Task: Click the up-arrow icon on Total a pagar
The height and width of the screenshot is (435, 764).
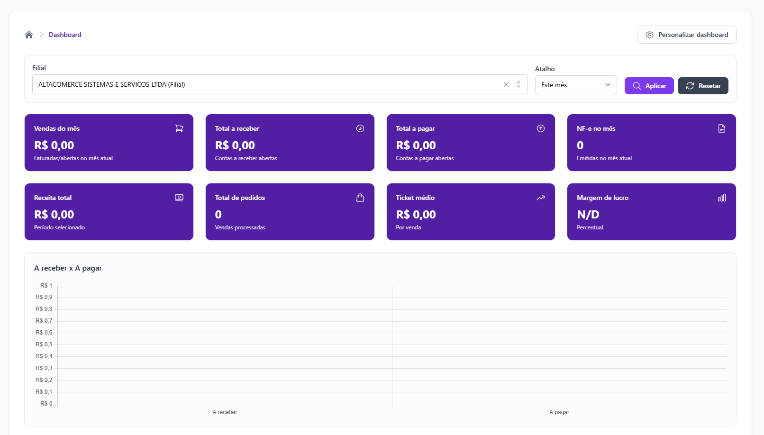Action: [x=541, y=128]
